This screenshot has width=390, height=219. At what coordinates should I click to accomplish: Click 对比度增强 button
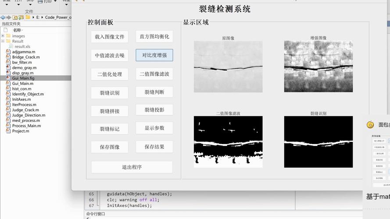pyautogui.click(x=154, y=55)
